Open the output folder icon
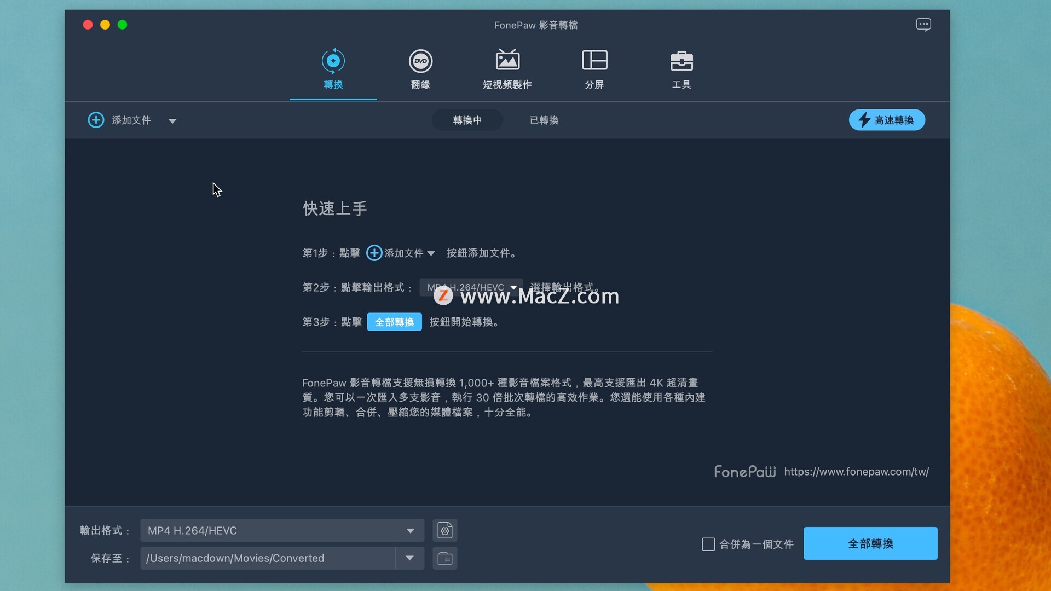Viewport: 1051px width, 591px height. click(x=444, y=558)
